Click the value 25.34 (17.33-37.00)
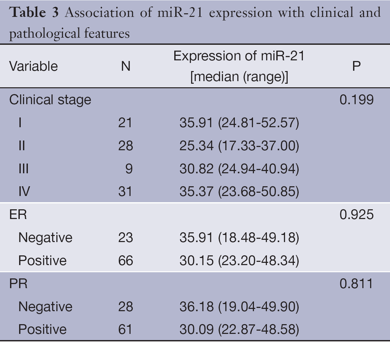390x342 pixels. [x=239, y=146]
